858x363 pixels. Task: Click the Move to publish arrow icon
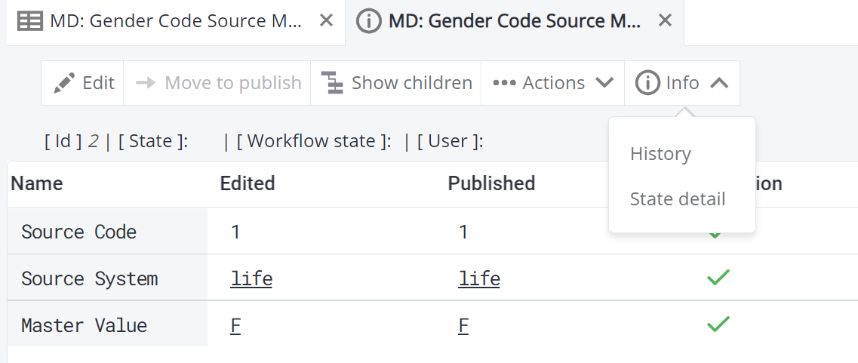[146, 83]
